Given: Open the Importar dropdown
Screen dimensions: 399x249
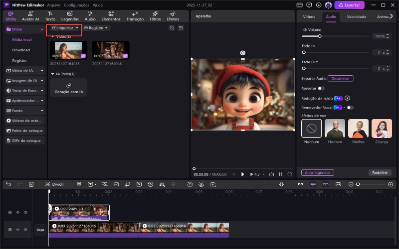Looking at the screenshot, I should coord(65,28).
